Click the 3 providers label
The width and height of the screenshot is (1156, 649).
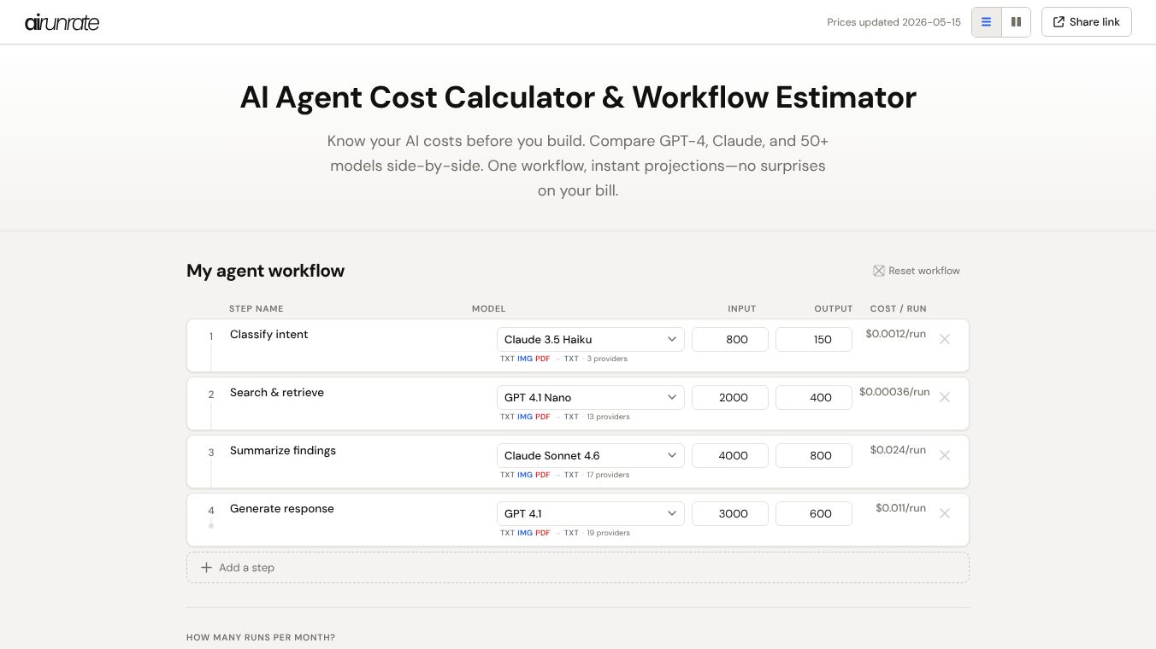click(x=607, y=359)
